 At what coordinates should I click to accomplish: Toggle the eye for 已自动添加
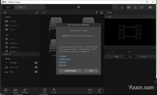[36, 67]
